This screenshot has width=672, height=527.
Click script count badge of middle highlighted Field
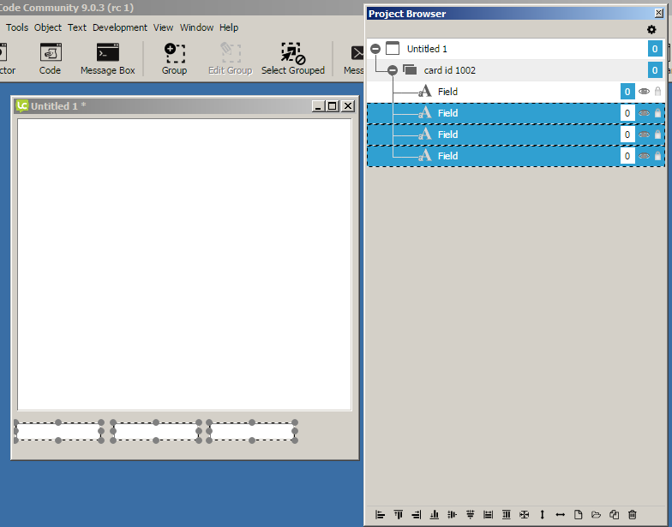point(627,135)
